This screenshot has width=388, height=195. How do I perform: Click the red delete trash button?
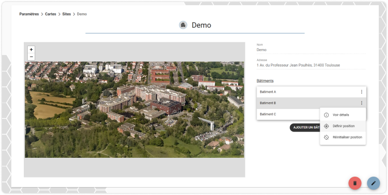pos(355,183)
